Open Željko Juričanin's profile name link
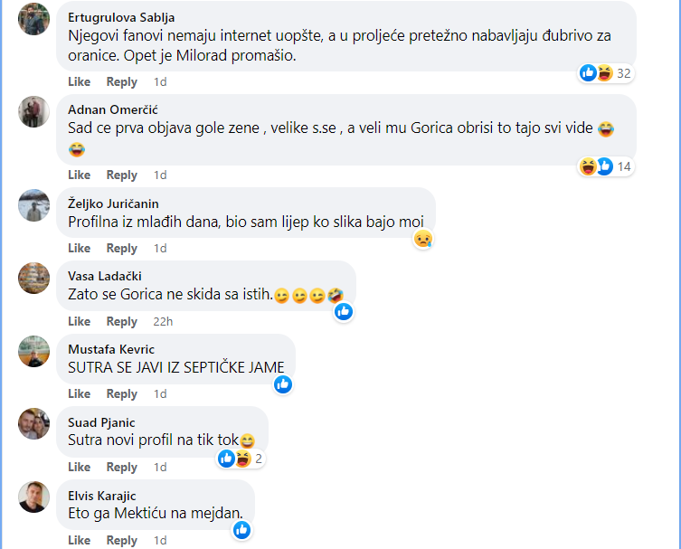The width and height of the screenshot is (681, 549). [x=113, y=204]
